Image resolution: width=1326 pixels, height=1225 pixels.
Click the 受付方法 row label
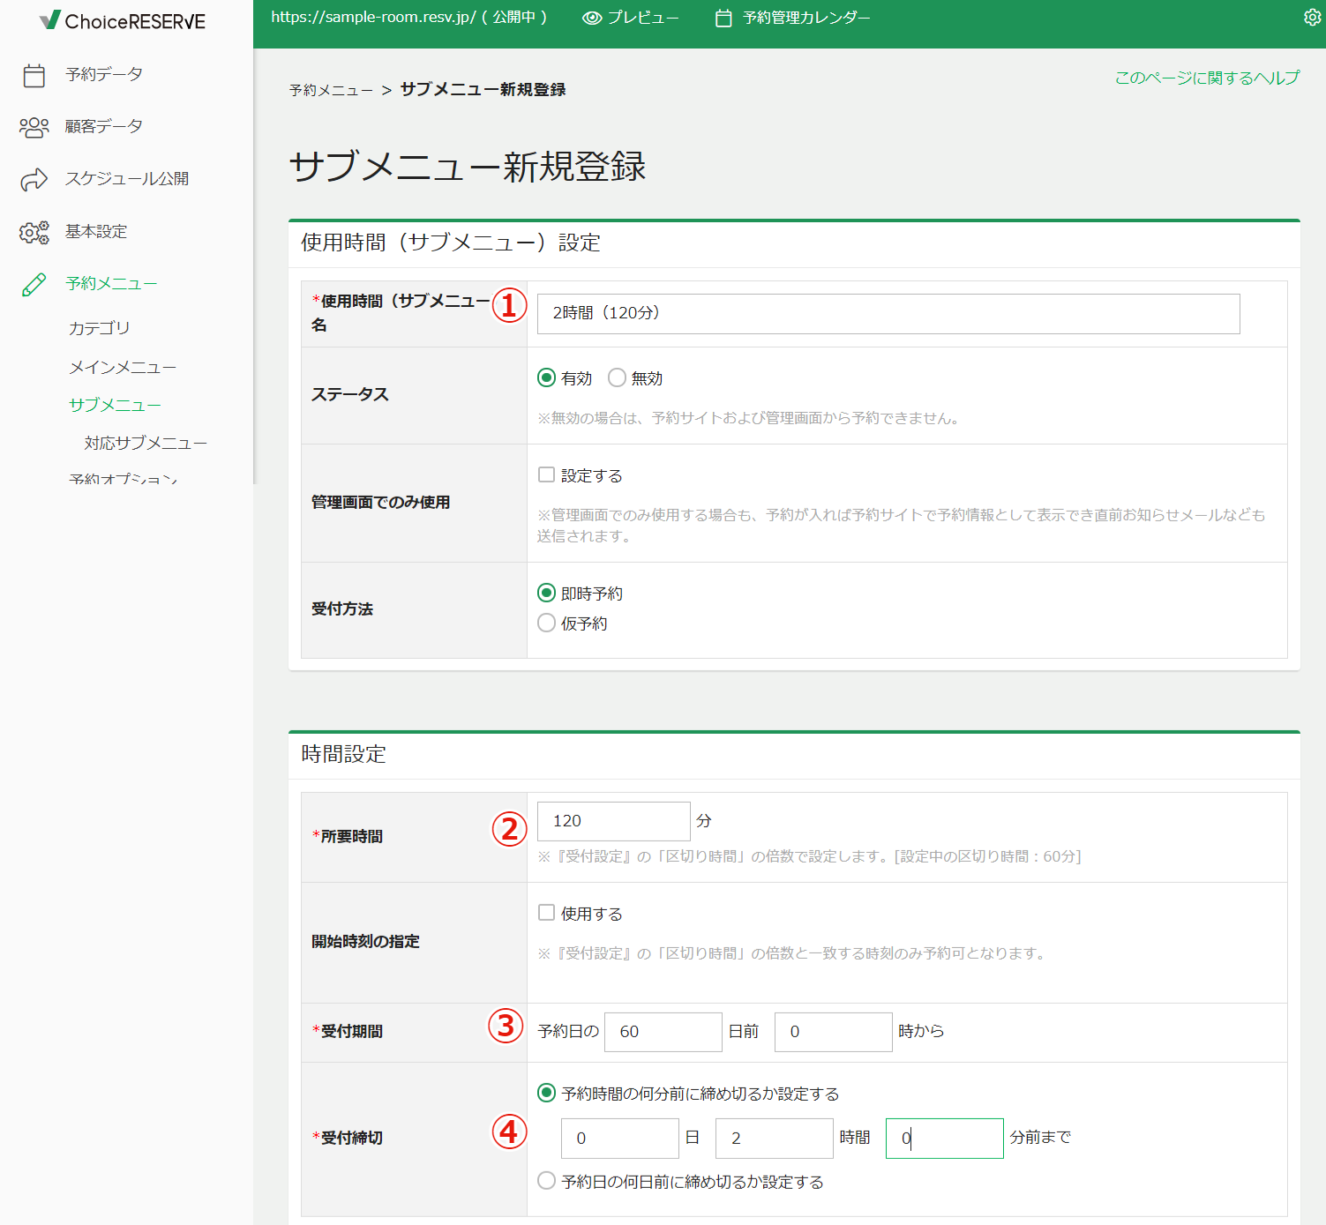342,609
